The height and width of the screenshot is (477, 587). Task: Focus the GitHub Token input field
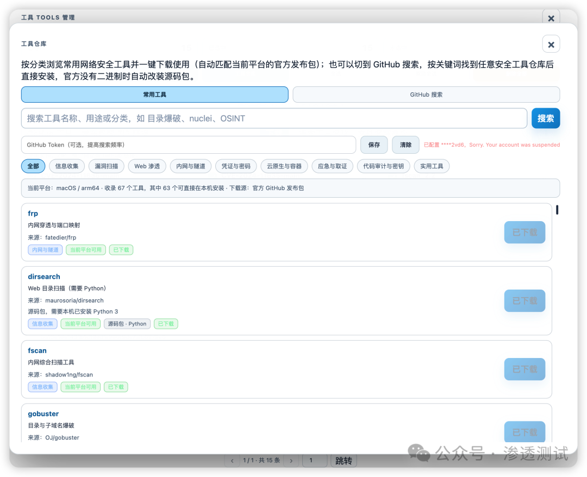(188, 145)
